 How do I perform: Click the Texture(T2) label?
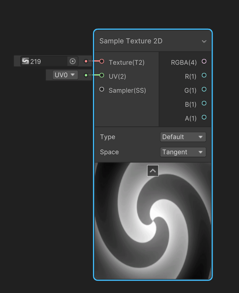pyautogui.click(x=127, y=62)
